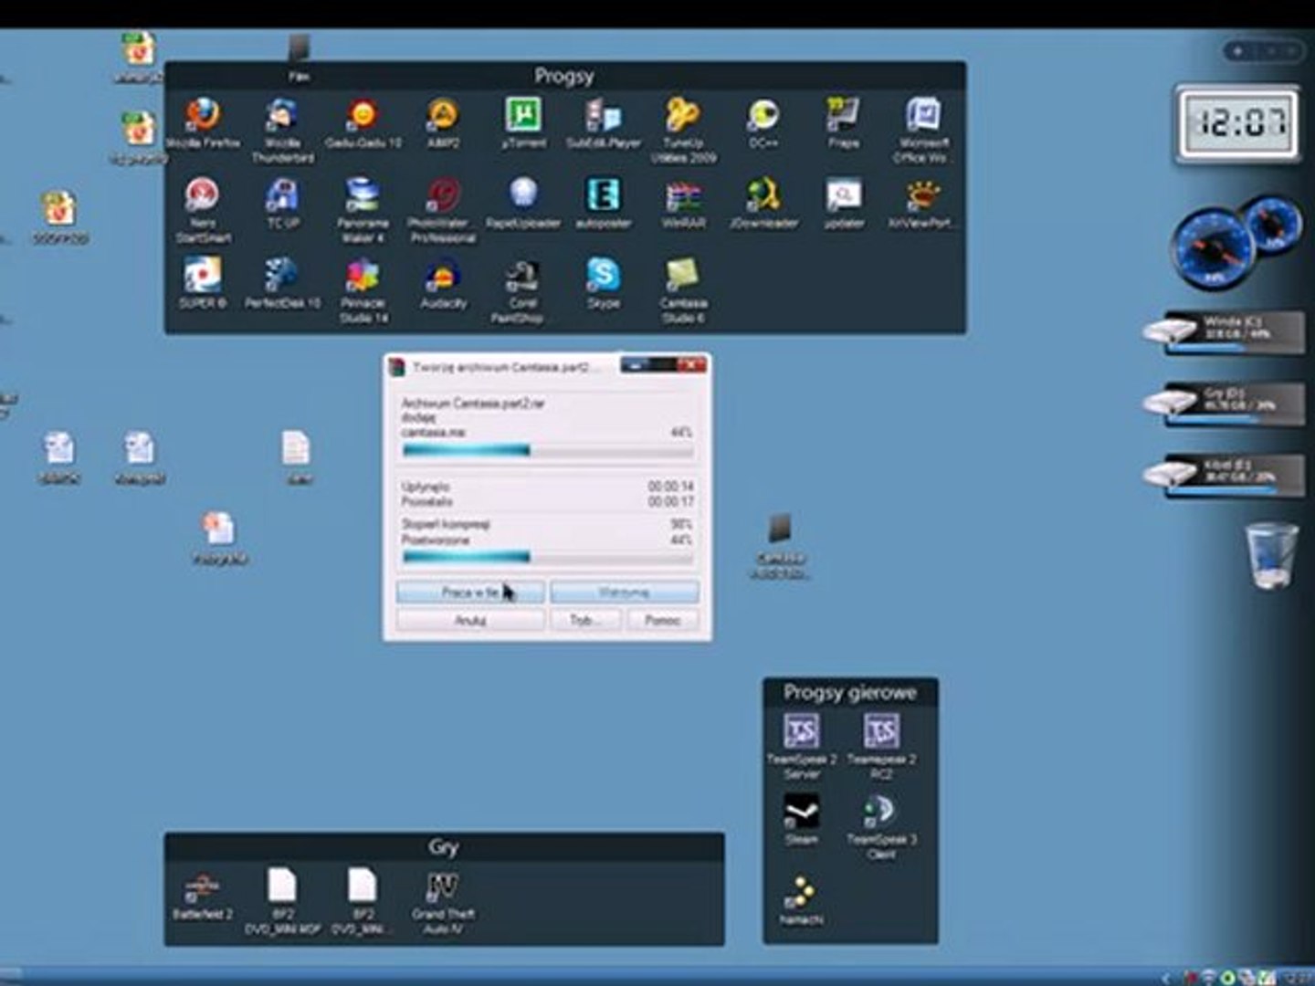
Task: Open Microsoft Office Word shortcut
Action: [923, 131]
